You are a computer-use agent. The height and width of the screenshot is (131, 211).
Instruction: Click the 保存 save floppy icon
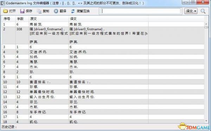tap(22, 11)
